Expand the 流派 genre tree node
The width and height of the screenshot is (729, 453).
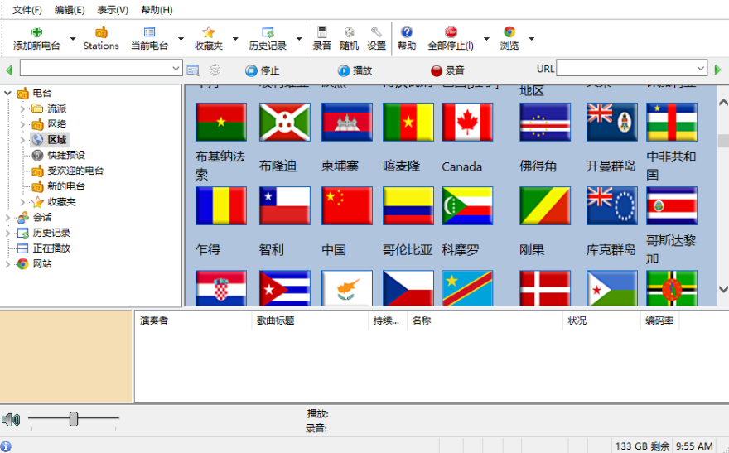click(22, 108)
